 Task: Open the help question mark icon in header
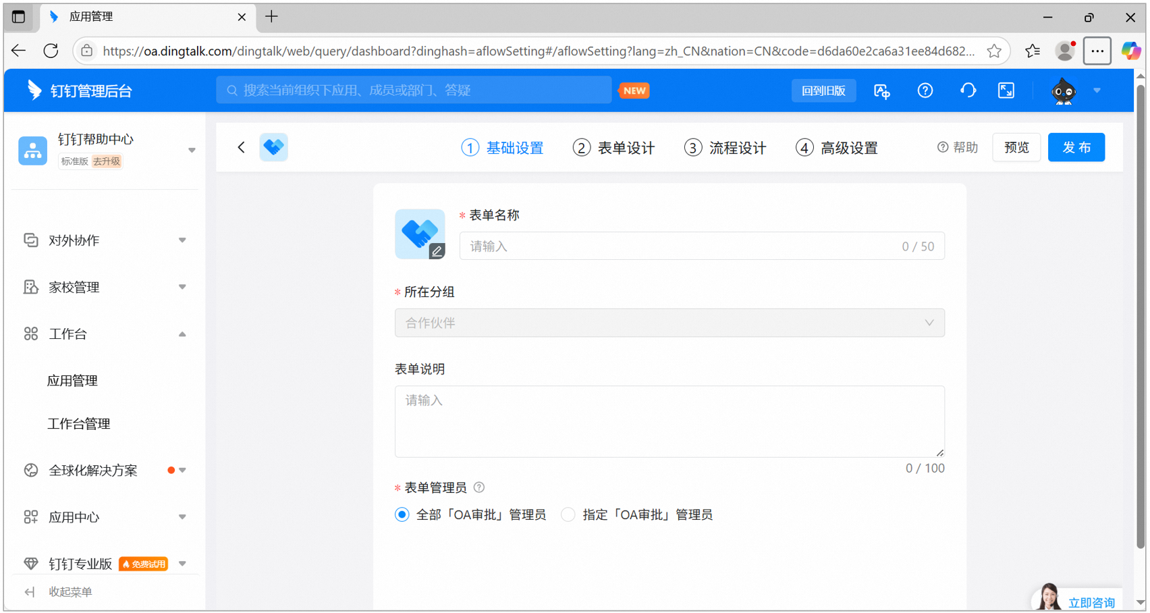click(x=925, y=90)
